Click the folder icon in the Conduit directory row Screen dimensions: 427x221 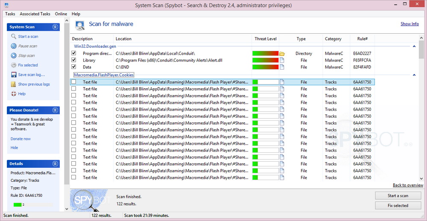click(282, 54)
